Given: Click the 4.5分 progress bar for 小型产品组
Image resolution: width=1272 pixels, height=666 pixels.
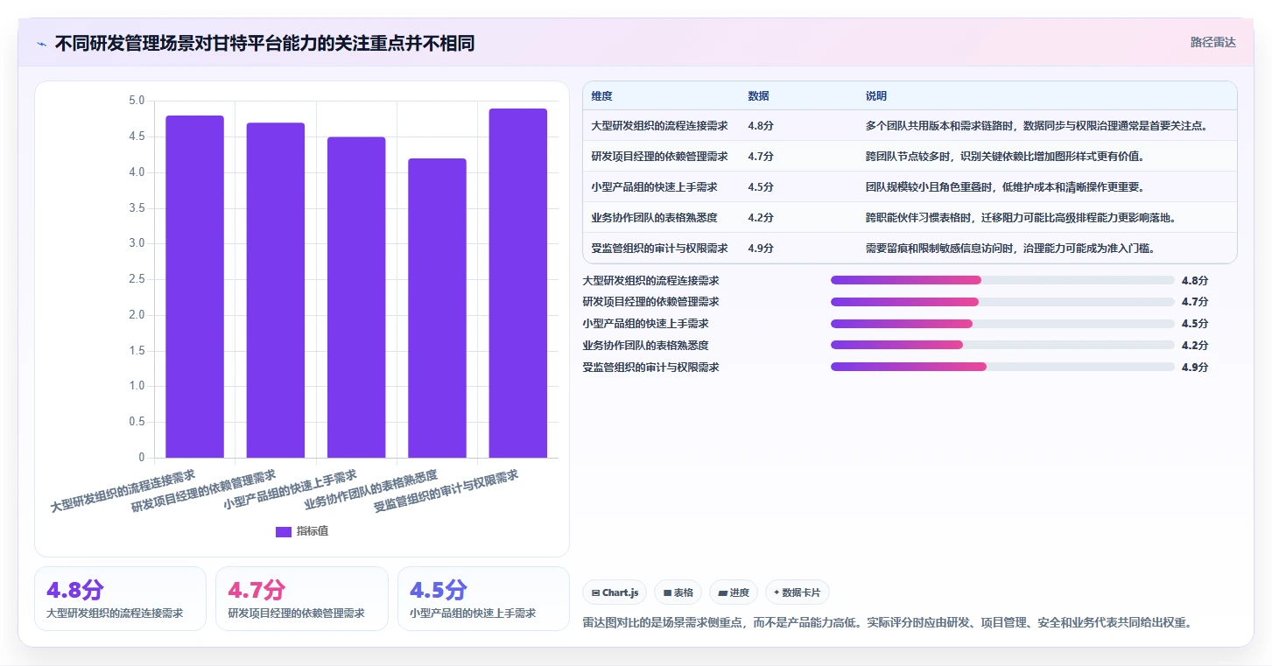Looking at the screenshot, I should pyautogui.click(x=1002, y=324).
